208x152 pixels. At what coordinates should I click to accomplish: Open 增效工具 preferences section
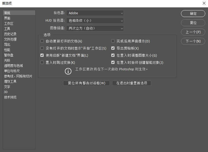tap(19, 81)
